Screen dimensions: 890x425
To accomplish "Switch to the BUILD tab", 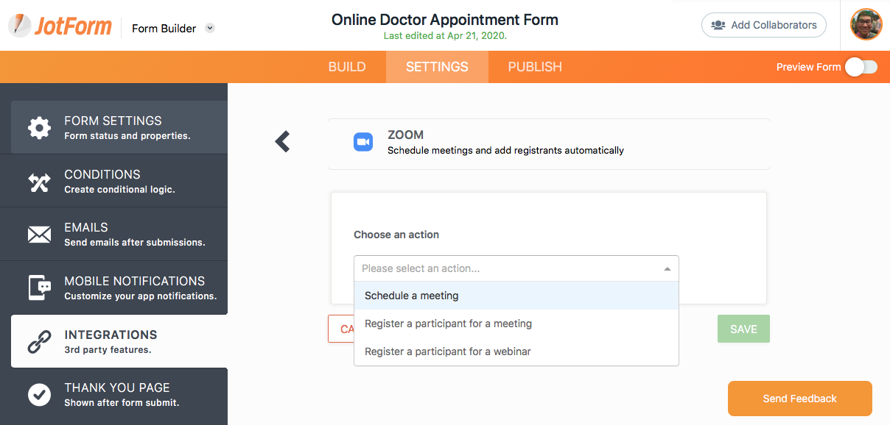I will click(347, 67).
